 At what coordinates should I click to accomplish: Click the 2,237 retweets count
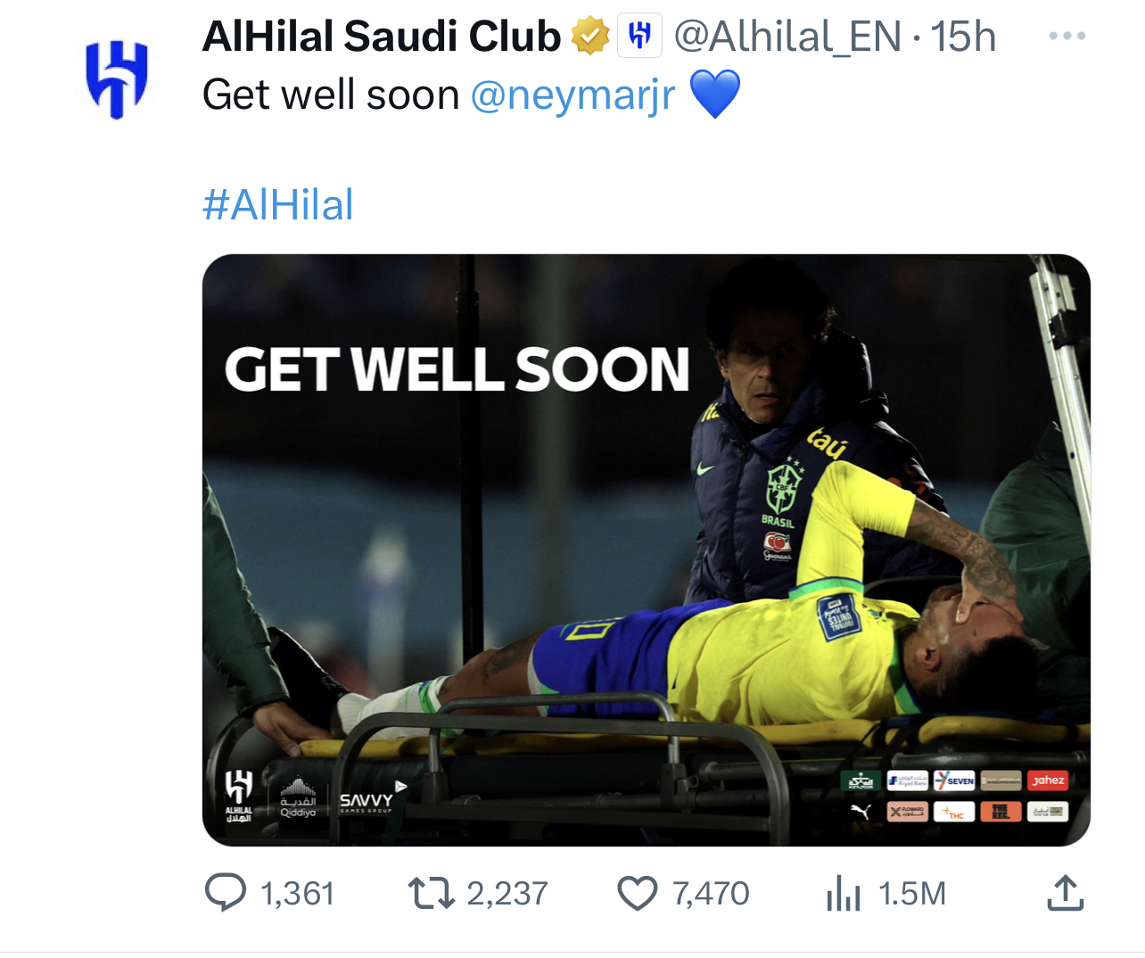[x=507, y=893]
